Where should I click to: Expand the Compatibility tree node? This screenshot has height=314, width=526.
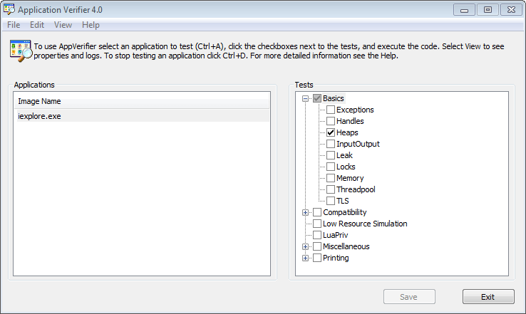pyautogui.click(x=305, y=212)
